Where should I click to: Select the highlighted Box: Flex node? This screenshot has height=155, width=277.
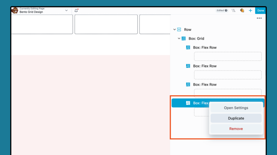[200, 103]
